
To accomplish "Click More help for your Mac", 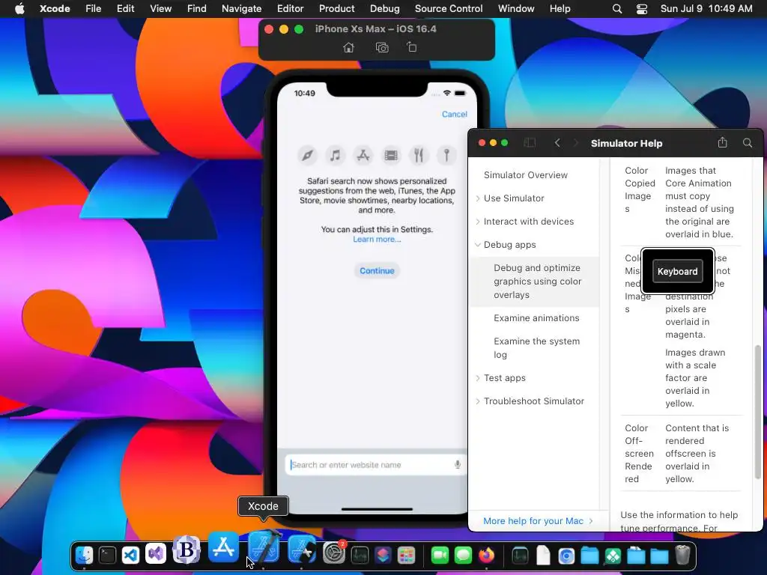I will (538, 521).
